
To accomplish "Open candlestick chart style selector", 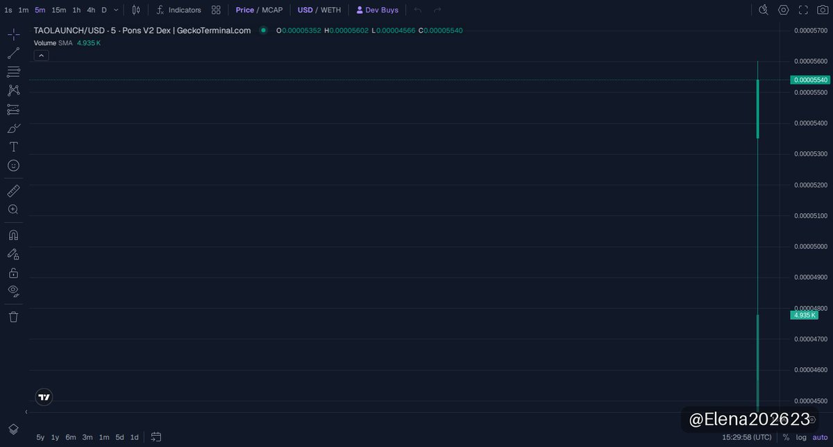I will [x=136, y=10].
